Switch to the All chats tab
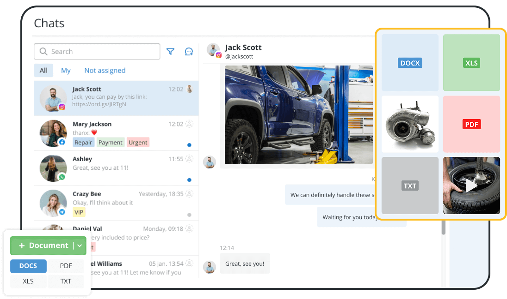 [43, 70]
